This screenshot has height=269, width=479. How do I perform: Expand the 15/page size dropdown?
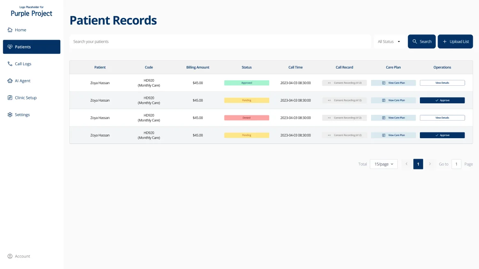pyautogui.click(x=383, y=164)
